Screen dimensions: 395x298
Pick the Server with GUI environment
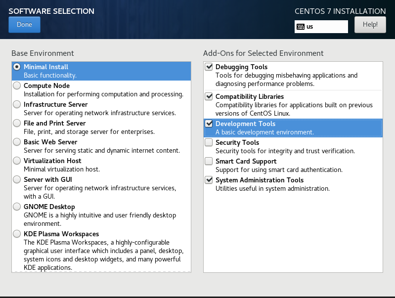tap(17, 179)
